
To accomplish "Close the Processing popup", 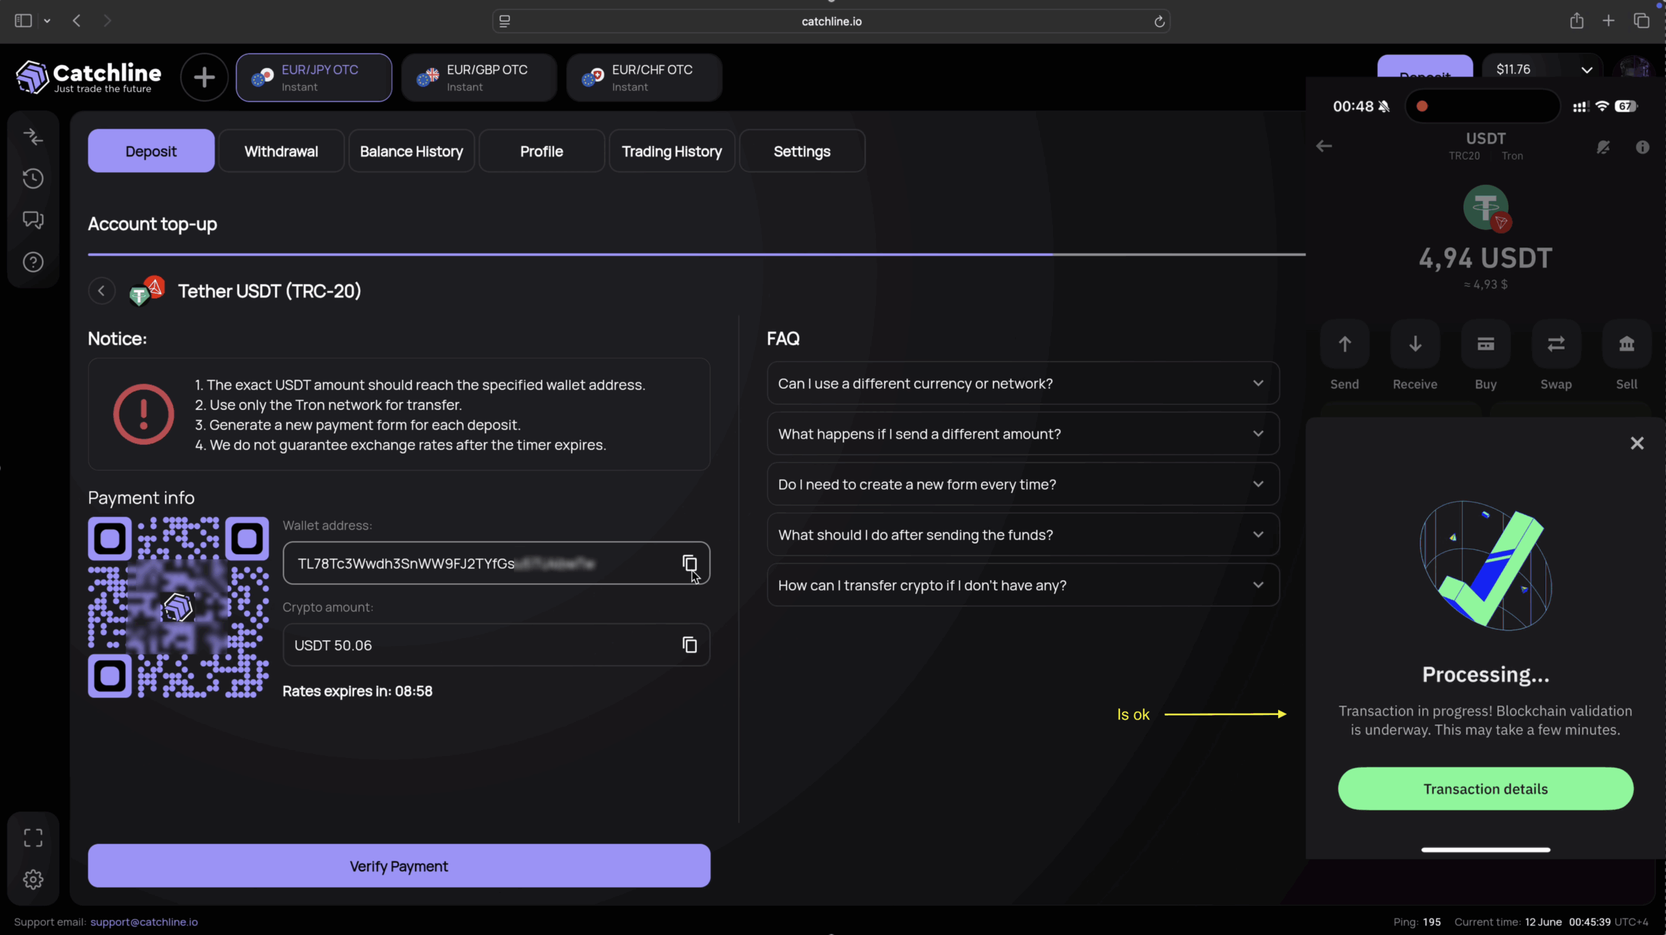I will pyautogui.click(x=1637, y=443).
